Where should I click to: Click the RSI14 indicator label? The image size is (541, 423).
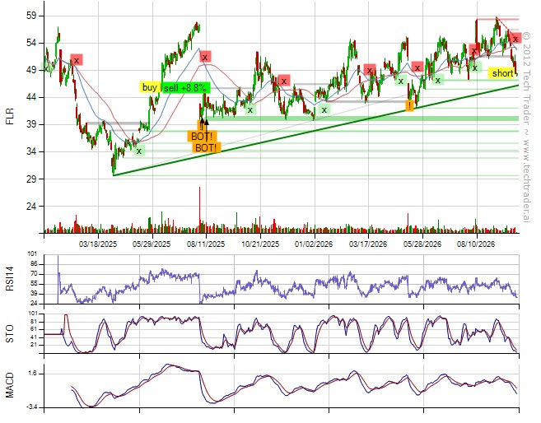coord(10,280)
